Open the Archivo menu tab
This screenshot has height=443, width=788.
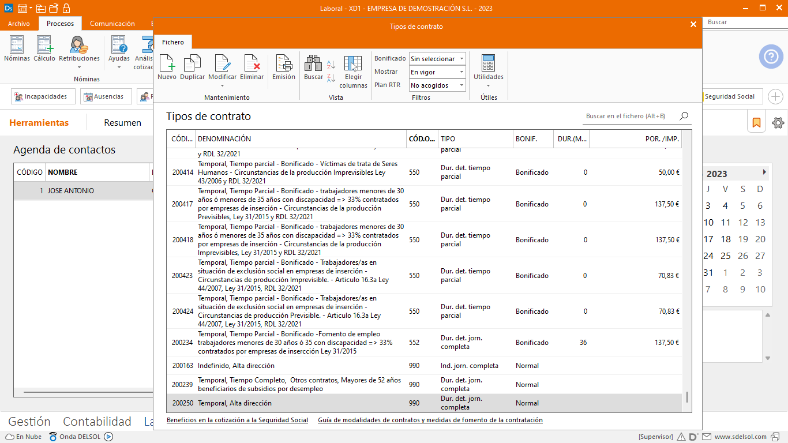pyautogui.click(x=19, y=24)
